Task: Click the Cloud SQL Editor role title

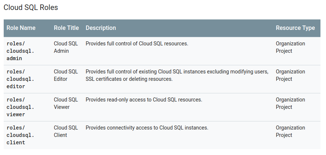Action: pos(66,75)
